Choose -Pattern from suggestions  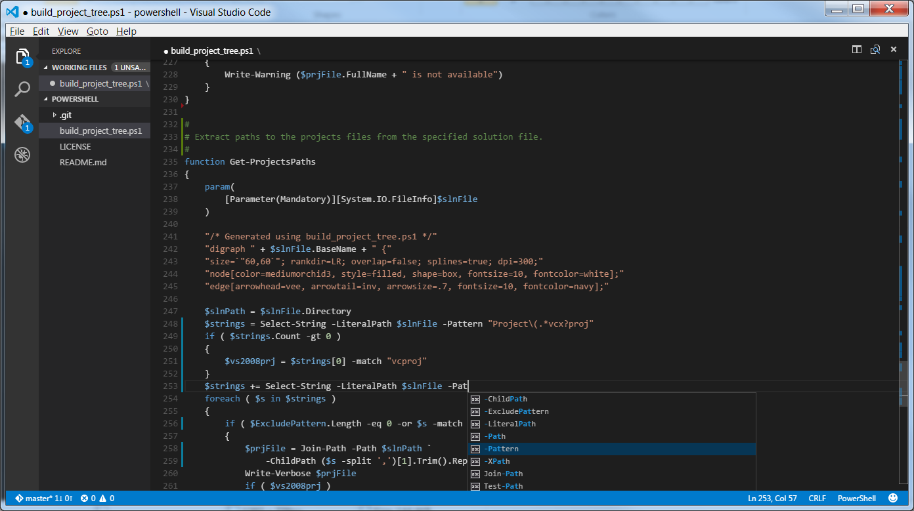611,449
